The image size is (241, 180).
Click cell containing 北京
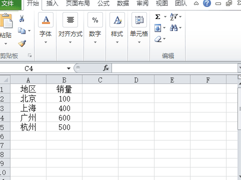coord(28,98)
